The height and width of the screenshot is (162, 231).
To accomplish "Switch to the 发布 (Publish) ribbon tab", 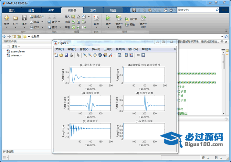I will pos(93,10).
